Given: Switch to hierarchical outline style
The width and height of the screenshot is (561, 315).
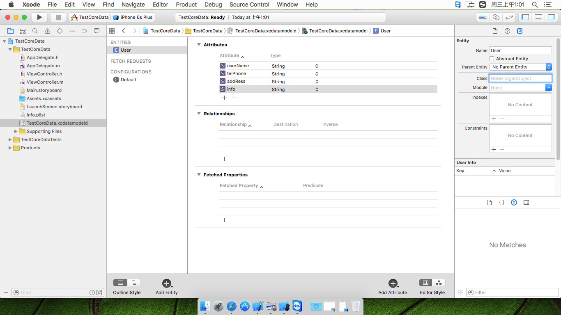Looking at the screenshot, I should (134, 283).
